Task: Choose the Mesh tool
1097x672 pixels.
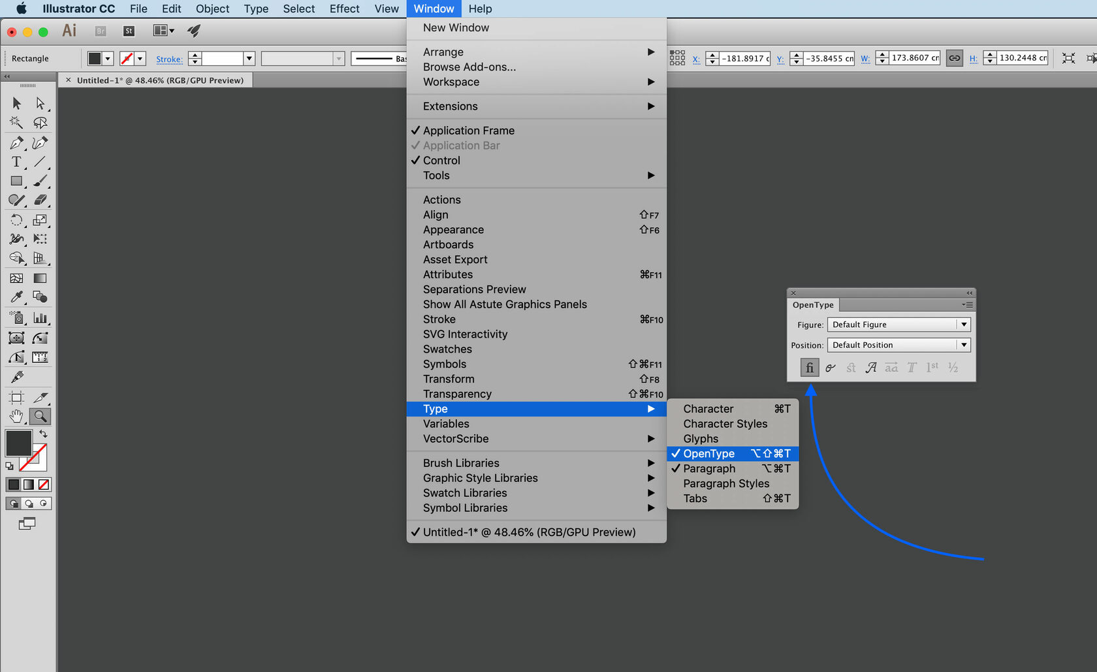Action: tap(17, 278)
